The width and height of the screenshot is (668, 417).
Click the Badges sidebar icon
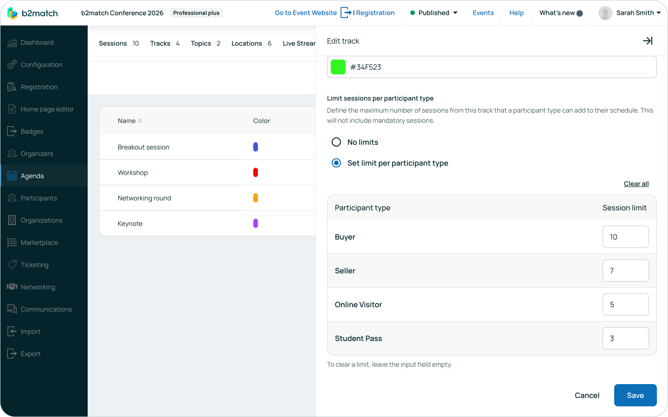tap(12, 132)
